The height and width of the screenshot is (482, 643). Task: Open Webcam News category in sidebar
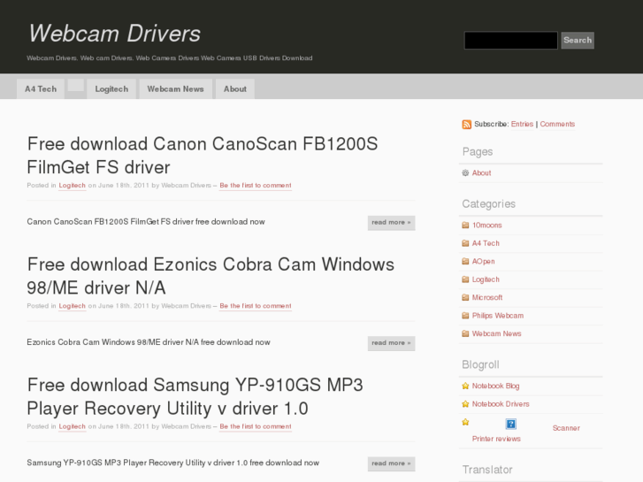pos(496,333)
